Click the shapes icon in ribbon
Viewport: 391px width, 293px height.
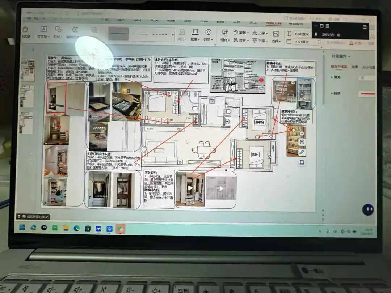pos(58,29)
